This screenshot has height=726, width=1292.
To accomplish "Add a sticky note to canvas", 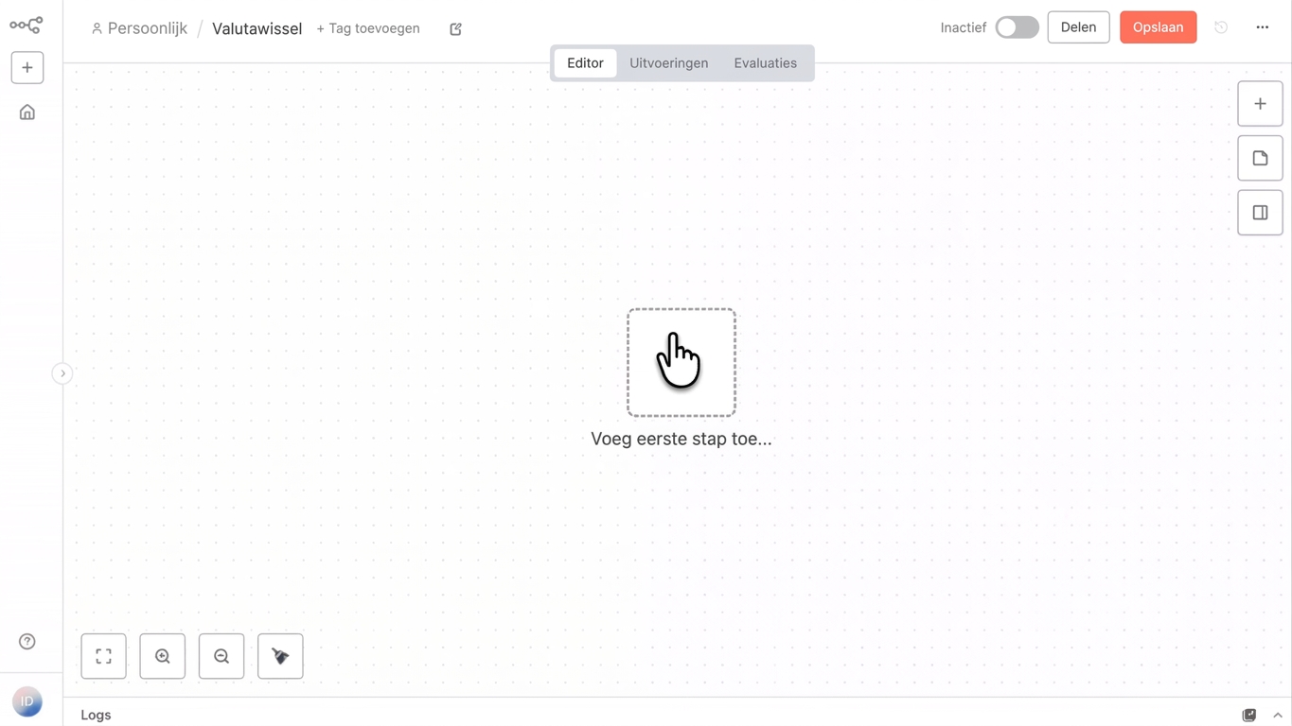I will click(1260, 159).
